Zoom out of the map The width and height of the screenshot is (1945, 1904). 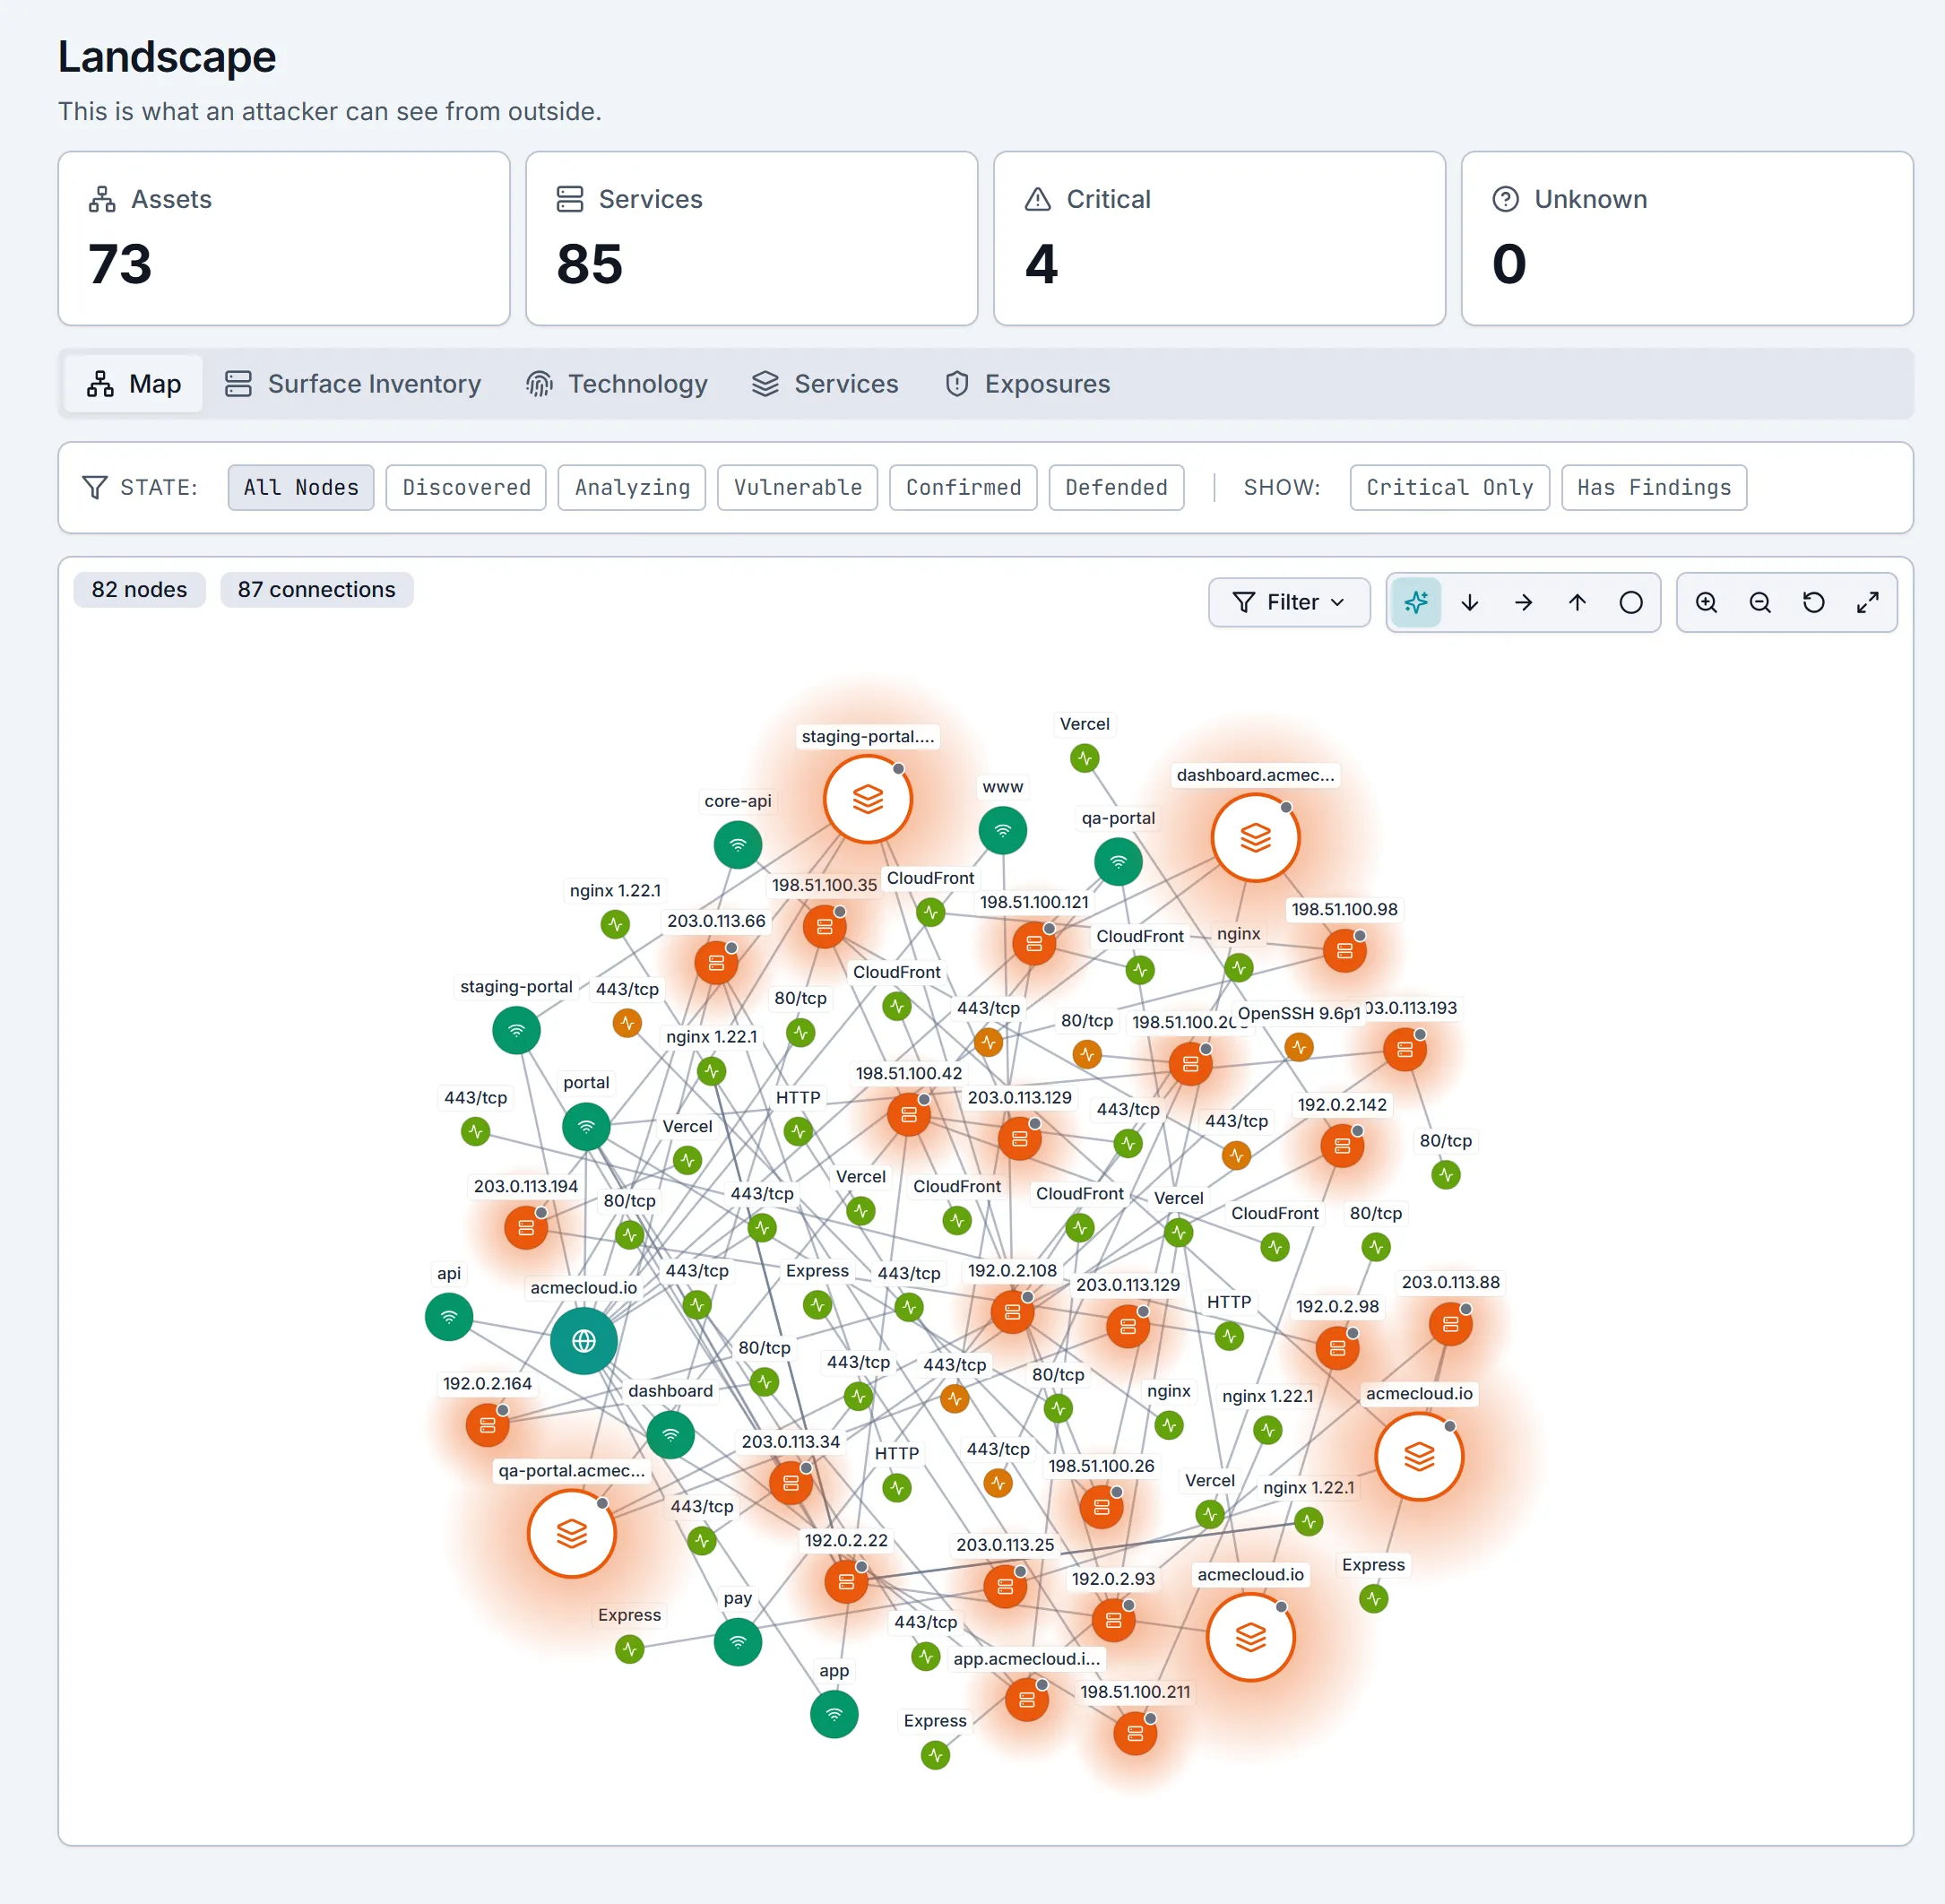(x=1760, y=602)
